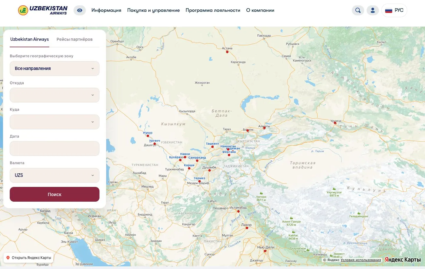Switch to Рейсы партнёров tab
Image resolution: width=425 pixels, height=269 pixels.
tap(74, 39)
